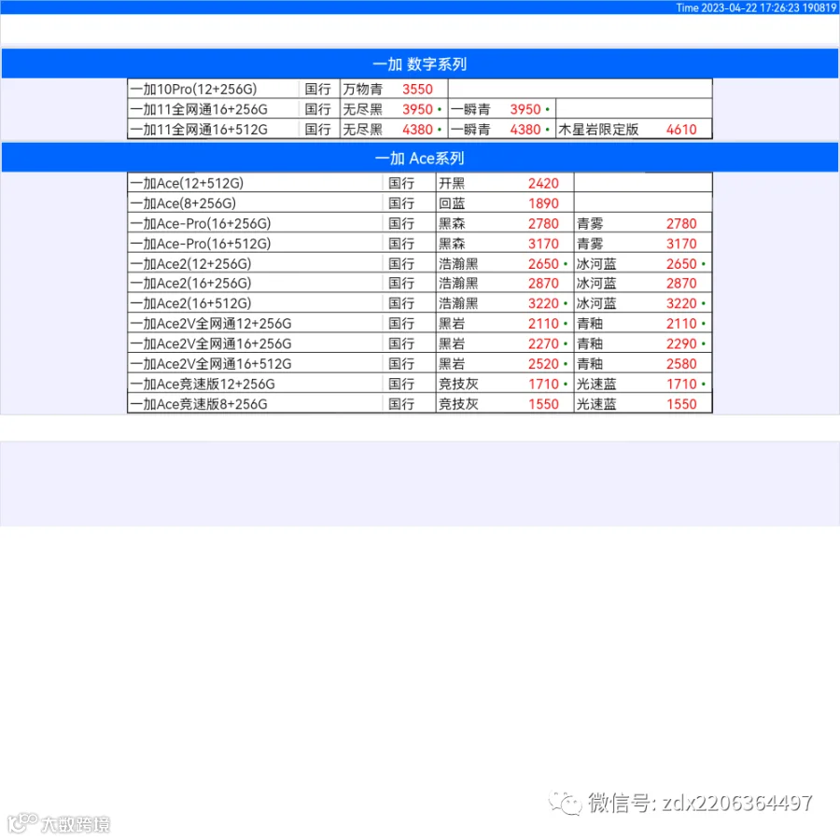Click "浩瀚黑" in the 一加Ace2(16+512G) row

click(458, 303)
